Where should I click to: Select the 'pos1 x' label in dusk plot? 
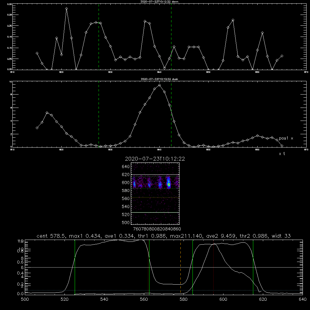point(286,138)
